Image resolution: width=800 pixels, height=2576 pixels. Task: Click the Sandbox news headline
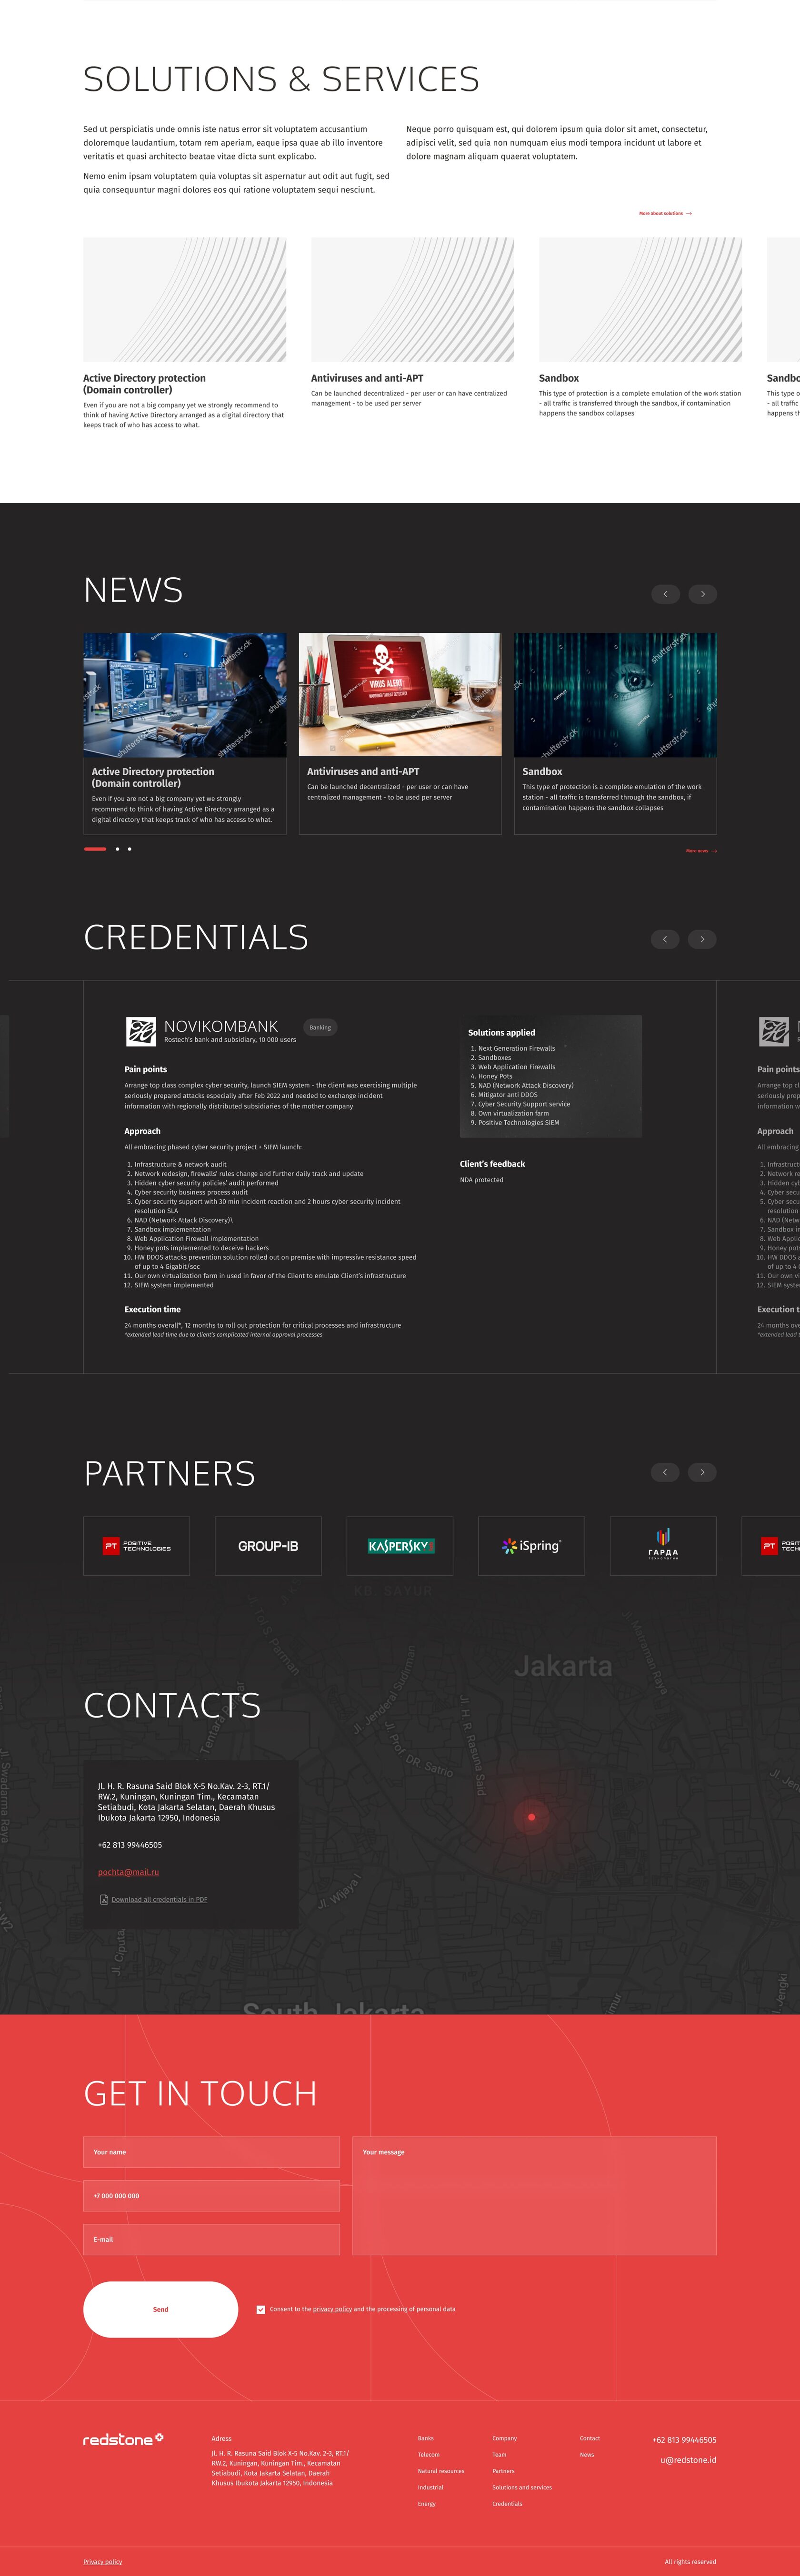coord(543,772)
